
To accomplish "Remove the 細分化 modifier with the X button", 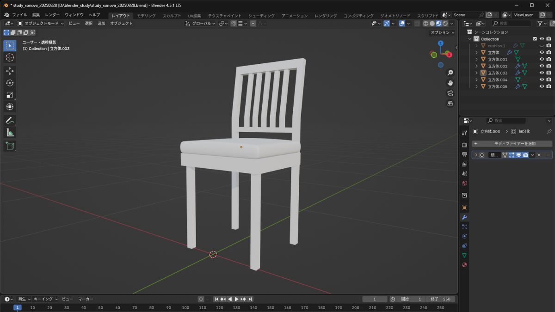I will (x=538, y=155).
